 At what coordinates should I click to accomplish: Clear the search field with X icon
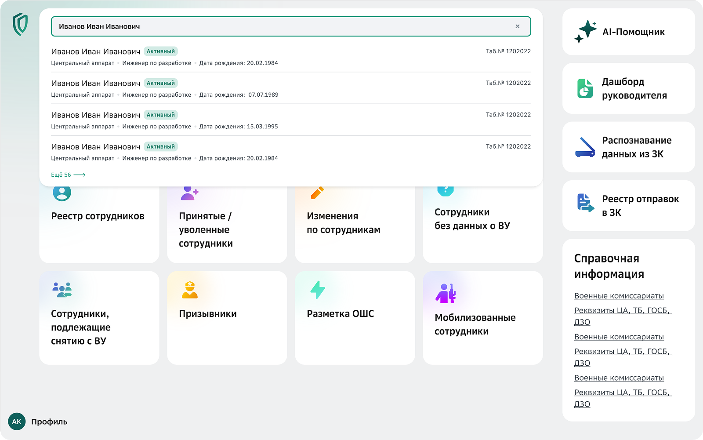pos(517,26)
